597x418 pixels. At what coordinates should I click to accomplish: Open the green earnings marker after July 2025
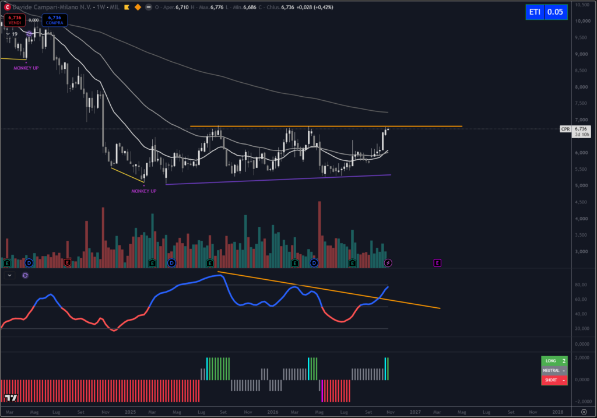[x=210, y=263]
